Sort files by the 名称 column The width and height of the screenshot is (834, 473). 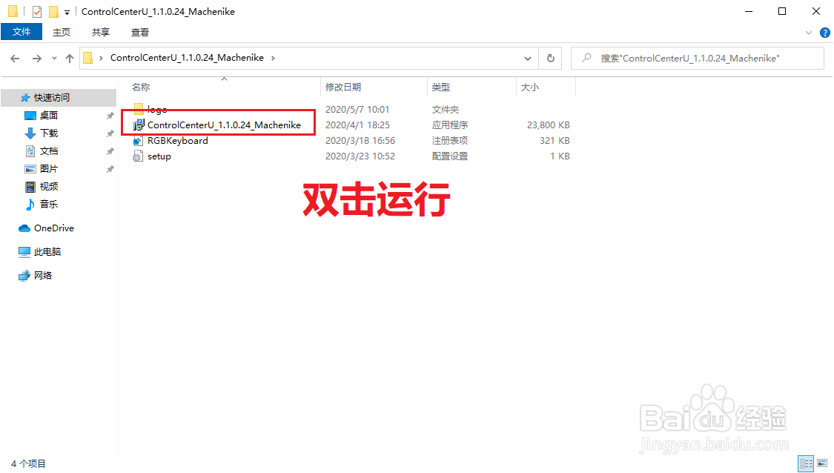pos(140,87)
